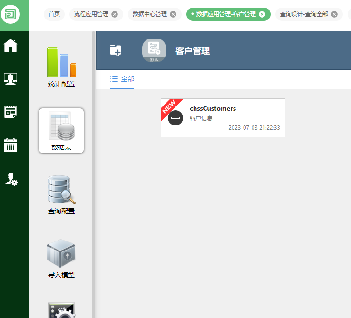Click the gear settings icon below 导入模型

61,310
